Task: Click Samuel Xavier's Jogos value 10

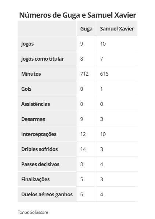Action: pyautogui.click(x=103, y=44)
